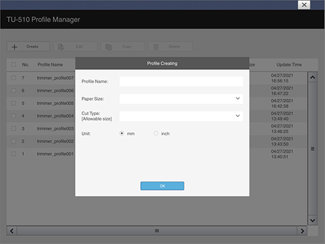Confirm profile creation with OK button
Screen dimensions: 325x244
(x=162, y=186)
